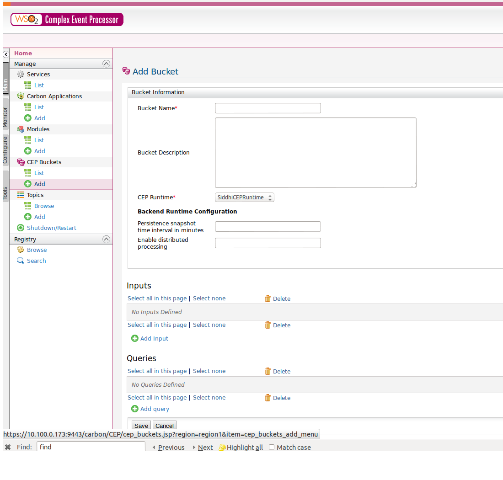Open the CEP Runtime dropdown
The width and height of the screenshot is (503, 480).
(x=245, y=197)
